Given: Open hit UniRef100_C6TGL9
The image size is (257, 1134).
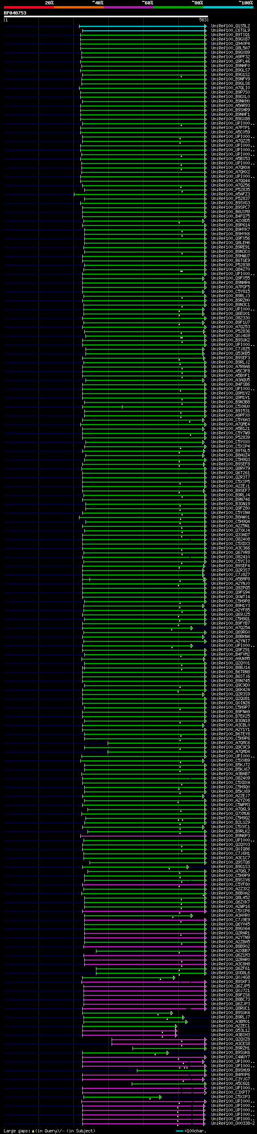Looking at the screenshot, I should pyautogui.click(x=230, y=31).
